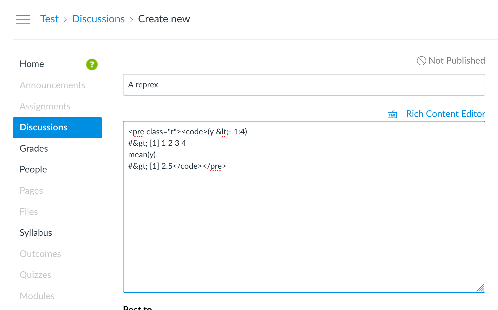The height and width of the screenshot is (310, 498).
Task: Click the Not Published status icon
Action: pyautogui.click(x=421, y=61)
